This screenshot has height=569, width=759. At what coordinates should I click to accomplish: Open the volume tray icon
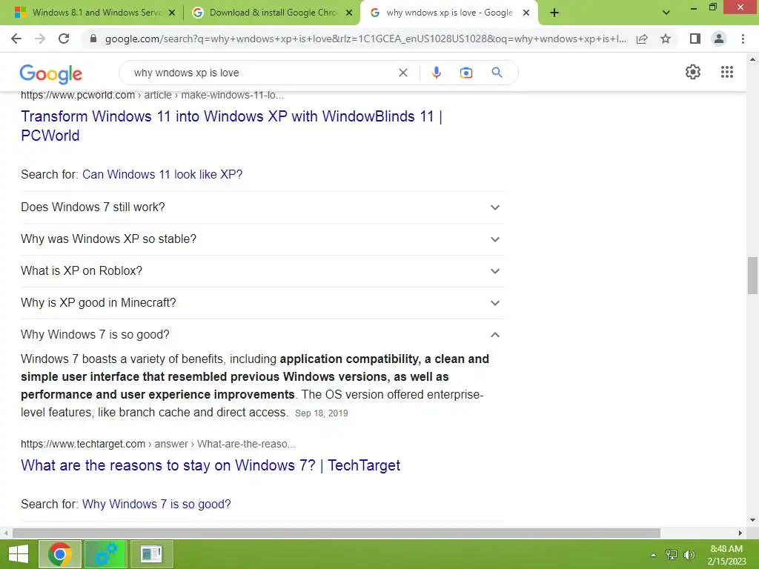(x=689, y=555)
